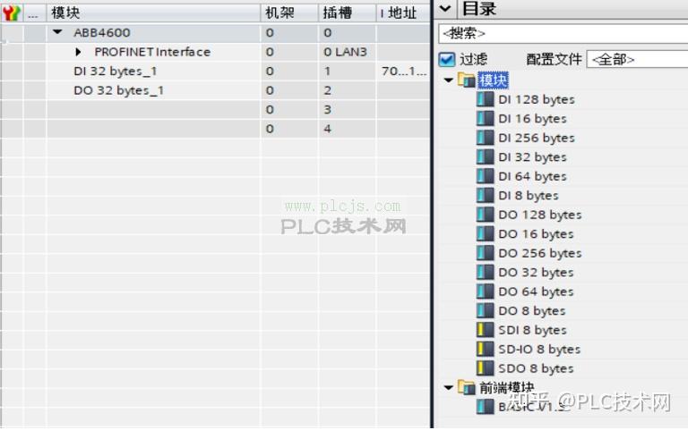Click the address cell 70...1...
The image size is (688, 430).
click(x=403, y=71)
